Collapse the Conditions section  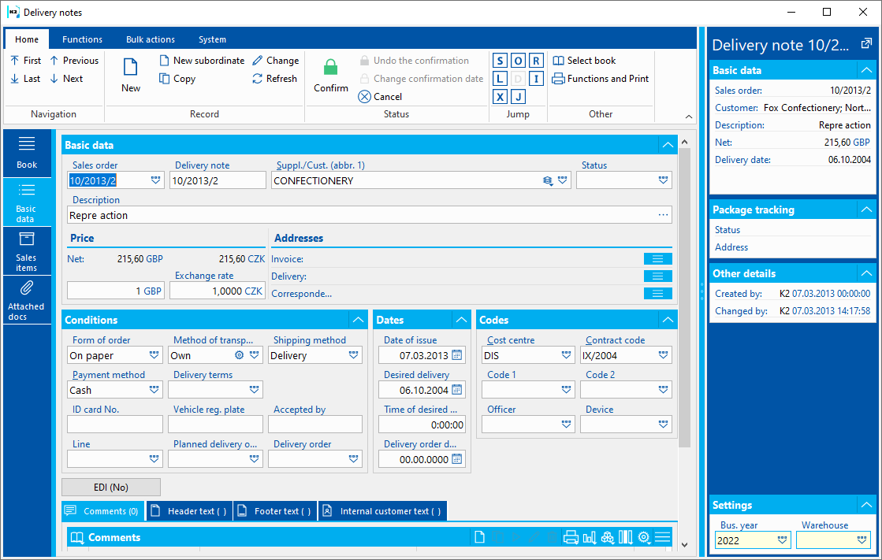point(359,320)
